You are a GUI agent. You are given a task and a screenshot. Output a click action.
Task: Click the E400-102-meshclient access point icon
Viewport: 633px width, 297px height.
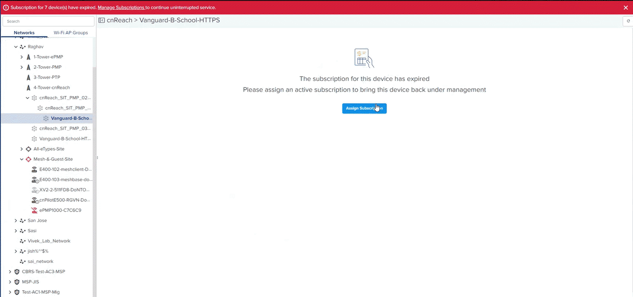click(x=35, y=170)
